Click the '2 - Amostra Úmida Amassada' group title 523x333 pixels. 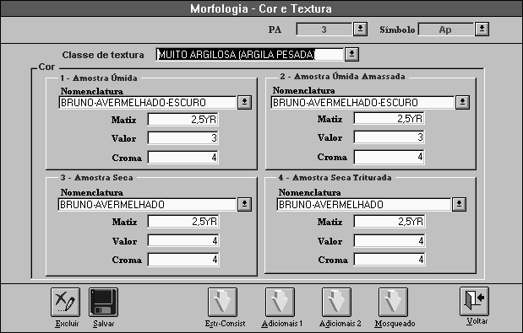click(x=342, y=77)
